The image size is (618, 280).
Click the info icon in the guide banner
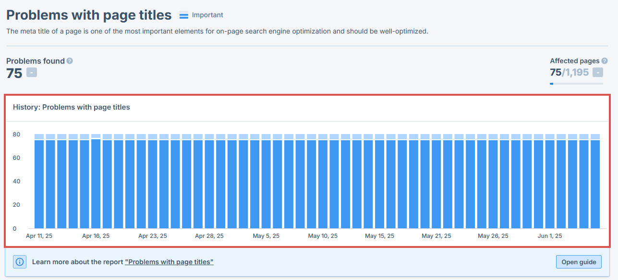(x=20, y=262)
